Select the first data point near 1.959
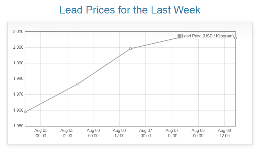The width and height of the screenshot is (258, 149). coord(25,112)
